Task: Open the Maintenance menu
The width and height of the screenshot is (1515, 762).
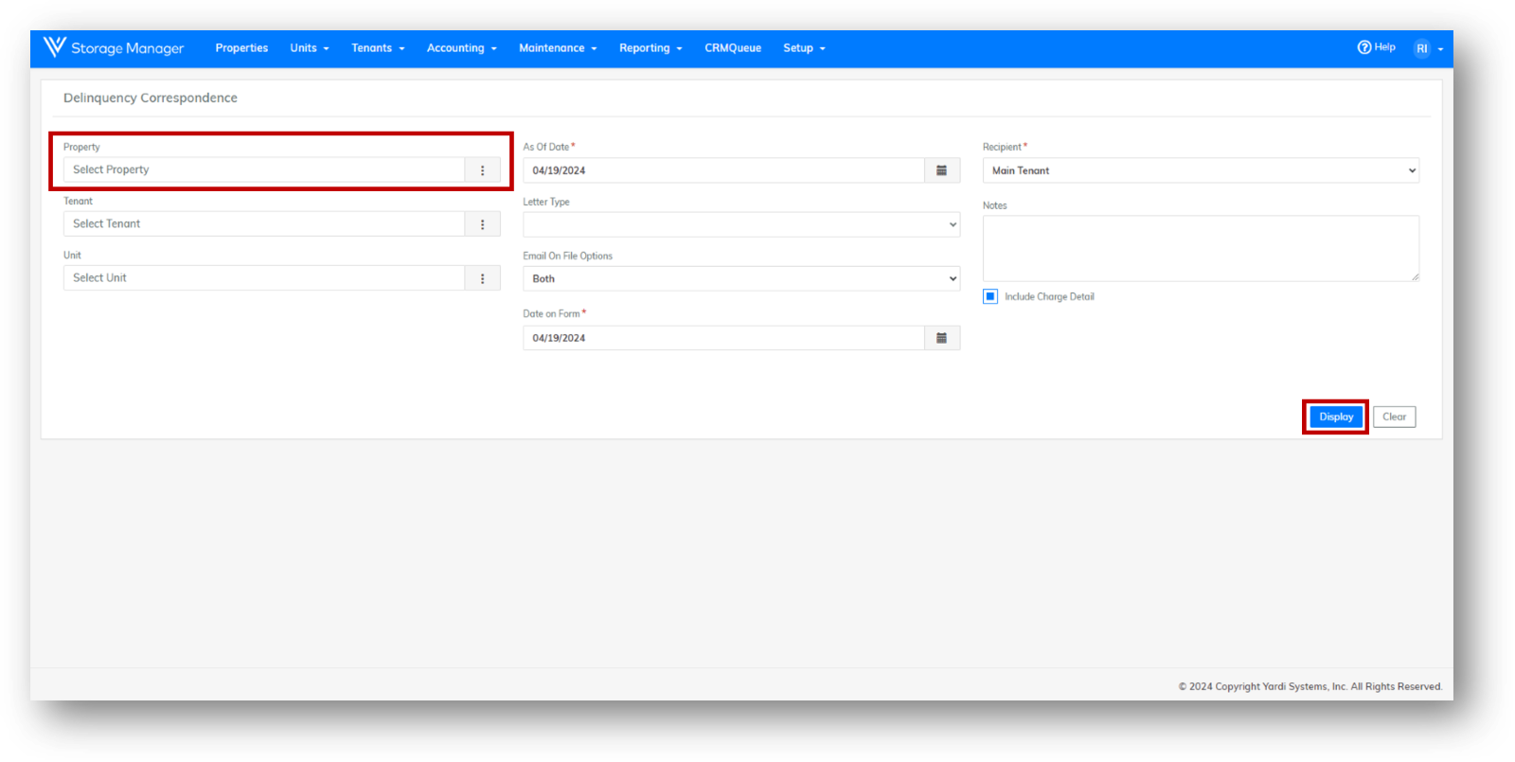Action: pyautogui.click(x=557, y=48)
